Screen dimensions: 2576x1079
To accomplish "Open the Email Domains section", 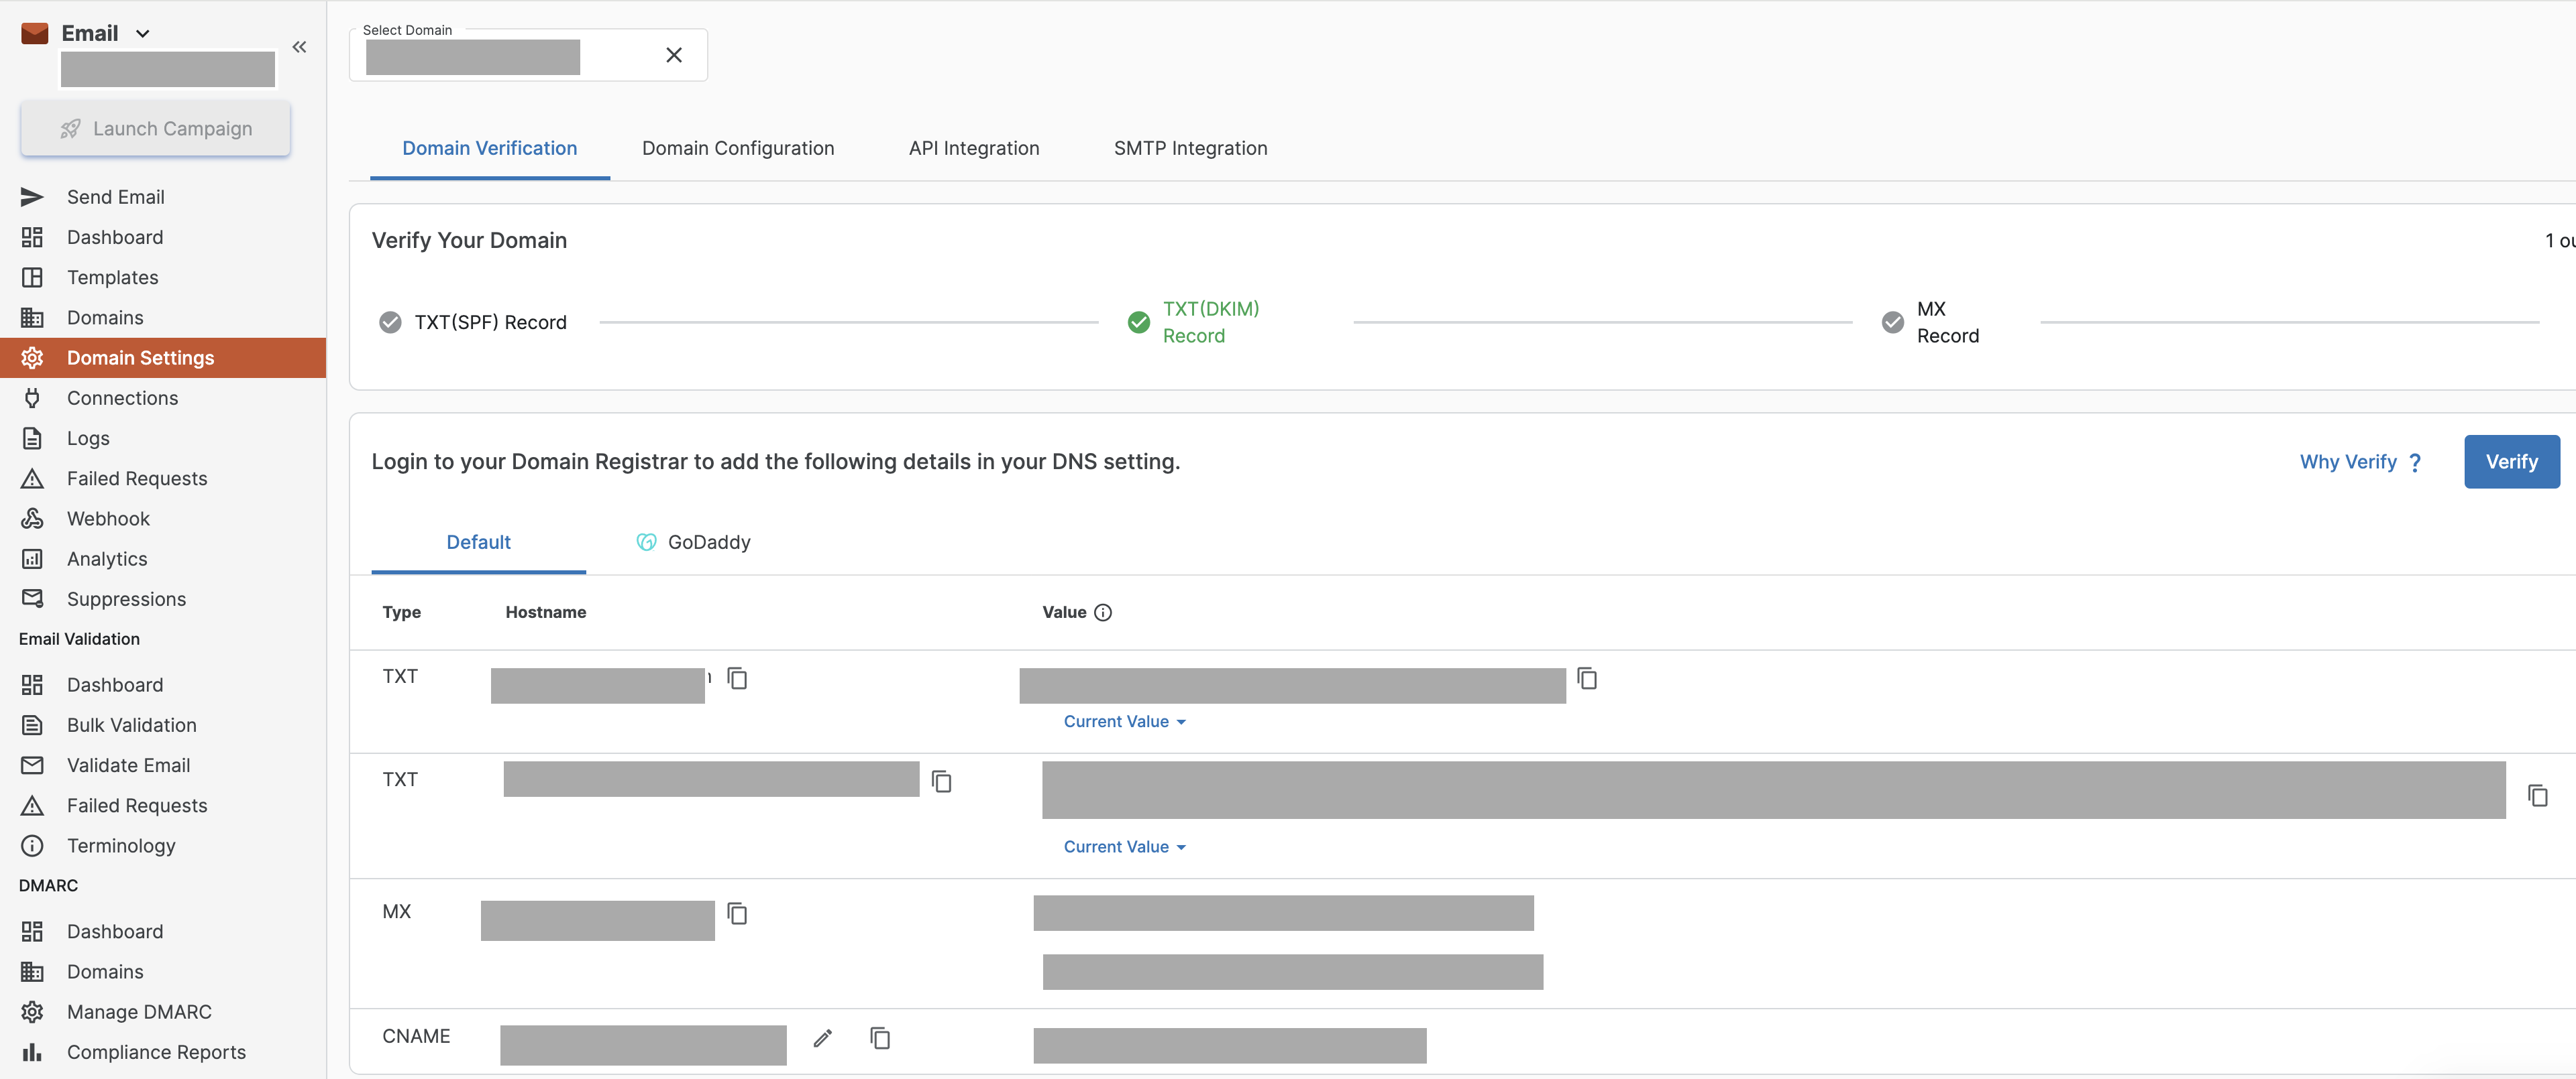I will tap(163, 318).
